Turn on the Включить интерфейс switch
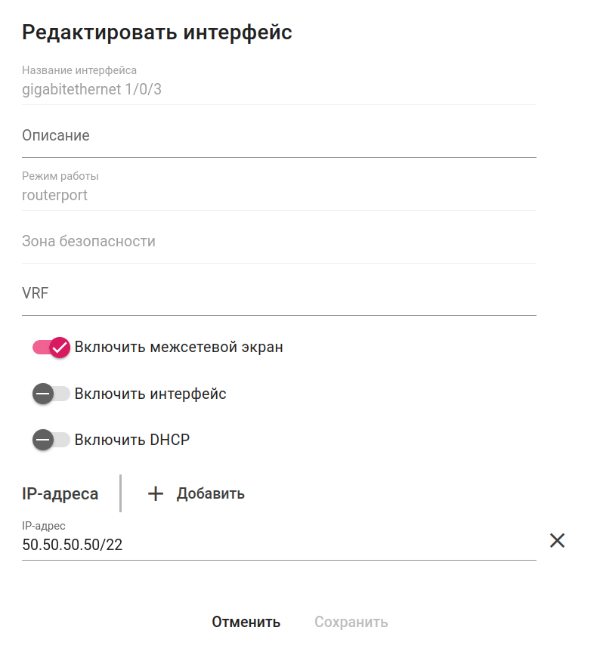This screenshot has width=600, height=646. (51, 394)
